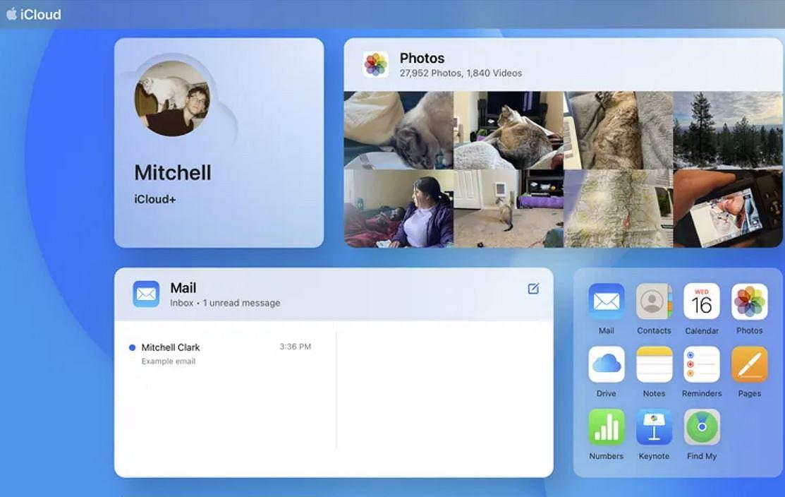Open the Numbers spreadsheet app

[x=605, y=429]
